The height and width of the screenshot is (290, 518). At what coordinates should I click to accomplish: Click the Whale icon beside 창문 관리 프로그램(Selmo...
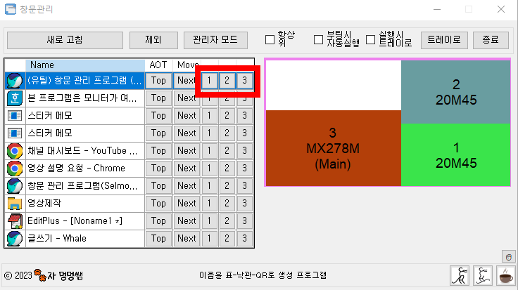15,186
